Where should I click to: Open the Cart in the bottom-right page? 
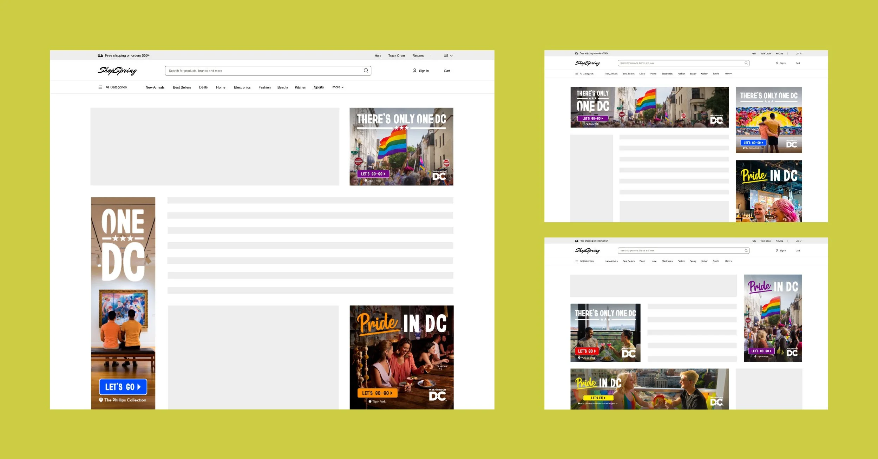coord(798,251)
